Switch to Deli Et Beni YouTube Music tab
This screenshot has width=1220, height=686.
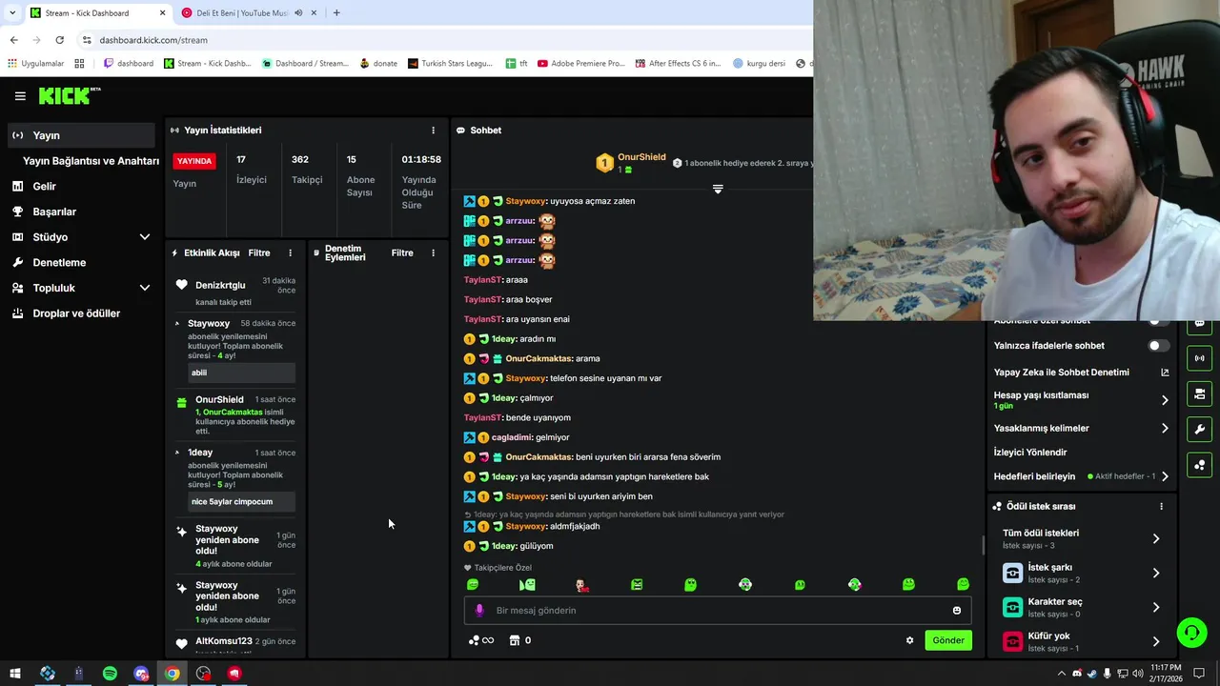(242, 13)
